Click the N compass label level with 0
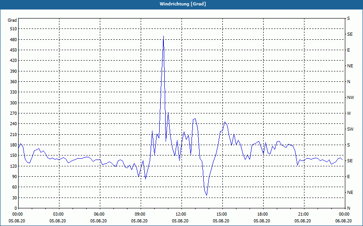363x226 pixels. tap(348, 208)
